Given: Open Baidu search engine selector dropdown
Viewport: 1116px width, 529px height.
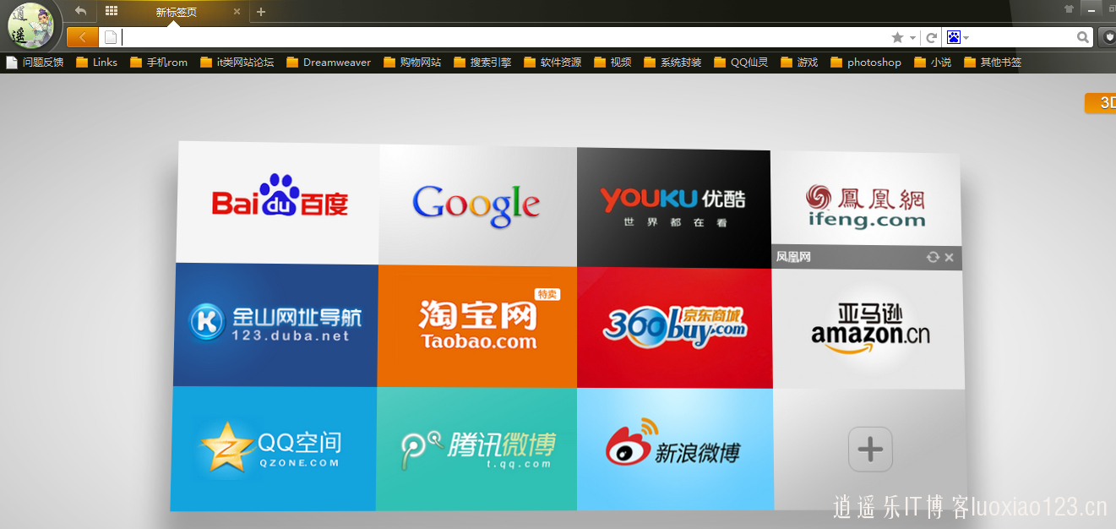Looking at the screenshot, I should [x=958, y=37].
